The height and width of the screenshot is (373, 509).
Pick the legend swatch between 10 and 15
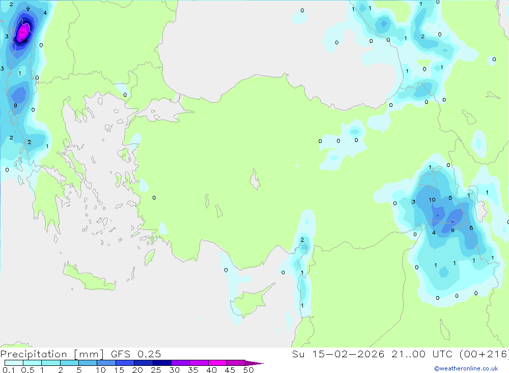click(x=106, y=363)
